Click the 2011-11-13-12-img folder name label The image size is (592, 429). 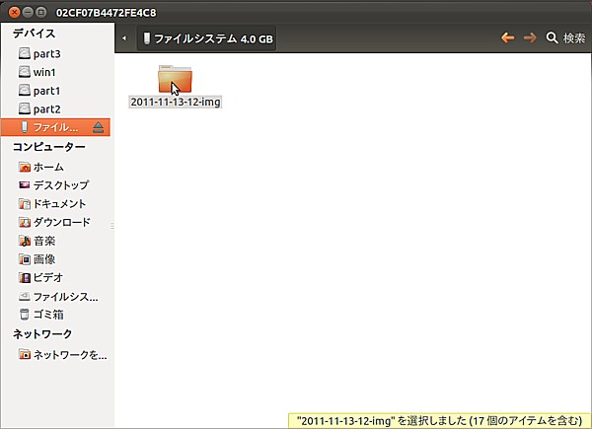[176, 102]
